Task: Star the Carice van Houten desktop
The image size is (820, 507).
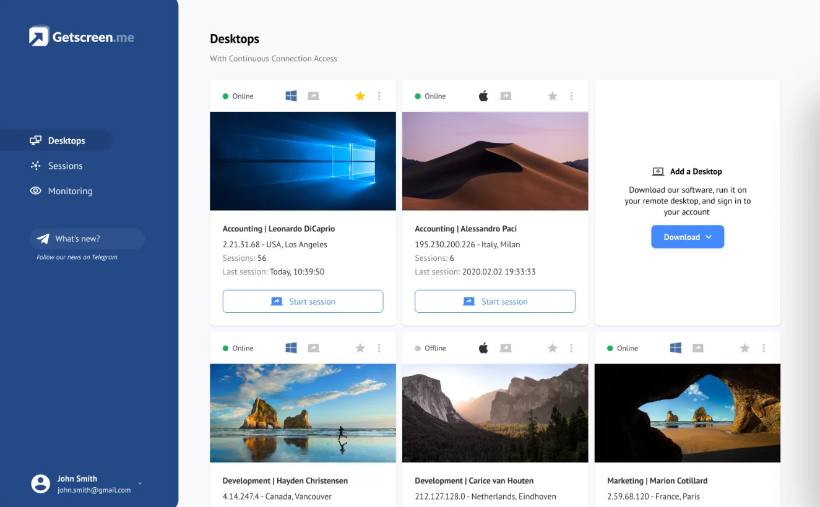Action: [553, 348]
